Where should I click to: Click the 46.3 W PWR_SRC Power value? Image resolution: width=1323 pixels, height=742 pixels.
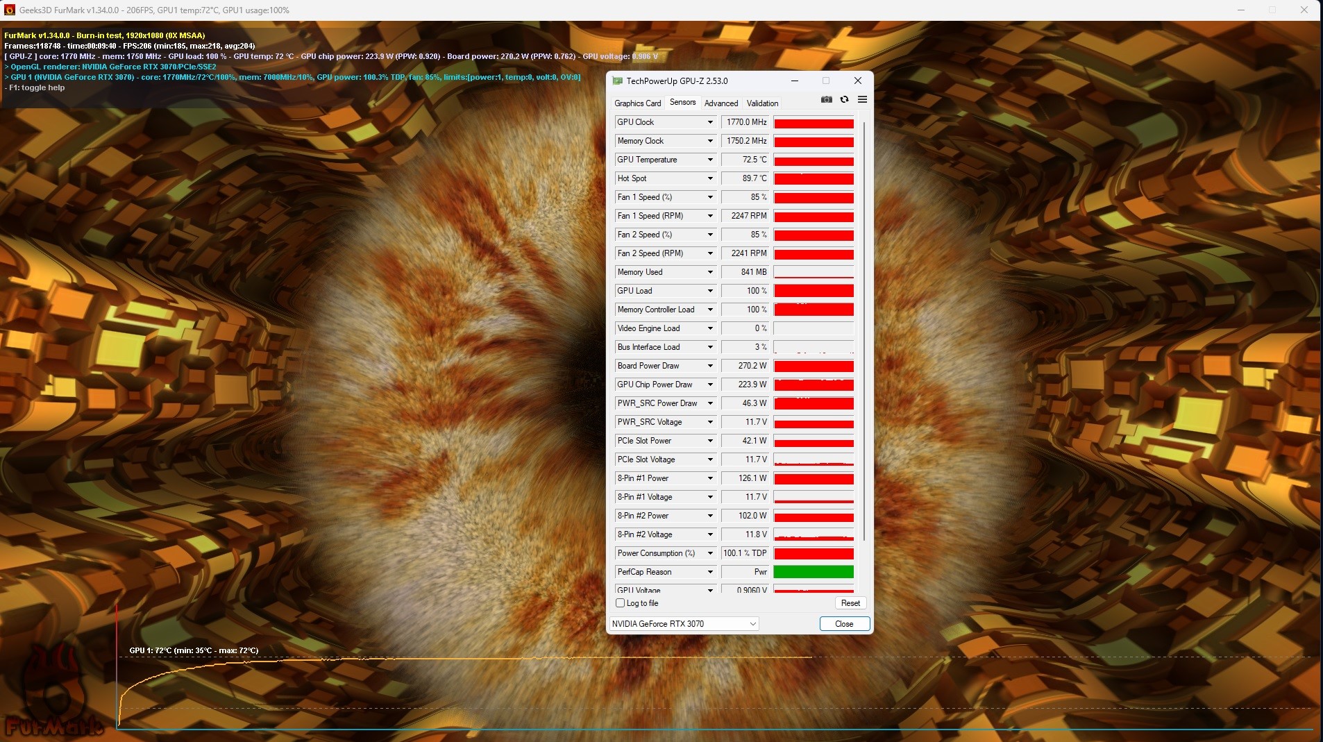[x=745, y=403]
